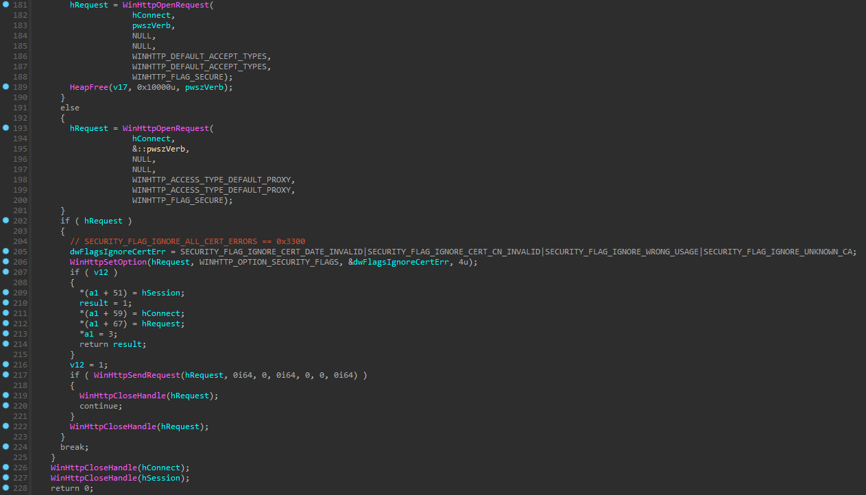Toggle breakpoint dot on line 213

tap(6, 334)
